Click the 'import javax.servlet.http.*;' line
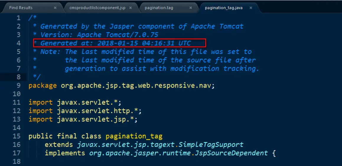 tap(85, 111)
